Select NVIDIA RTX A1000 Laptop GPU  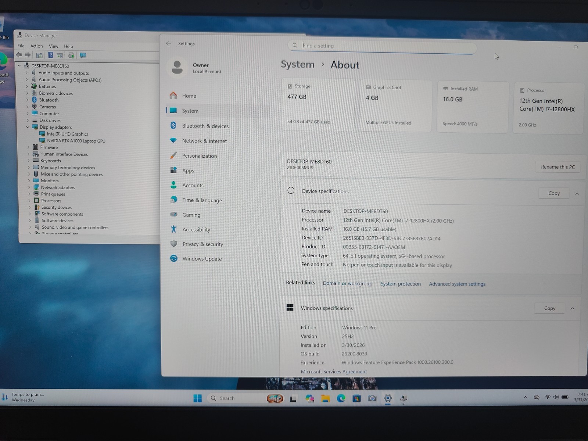76,141
